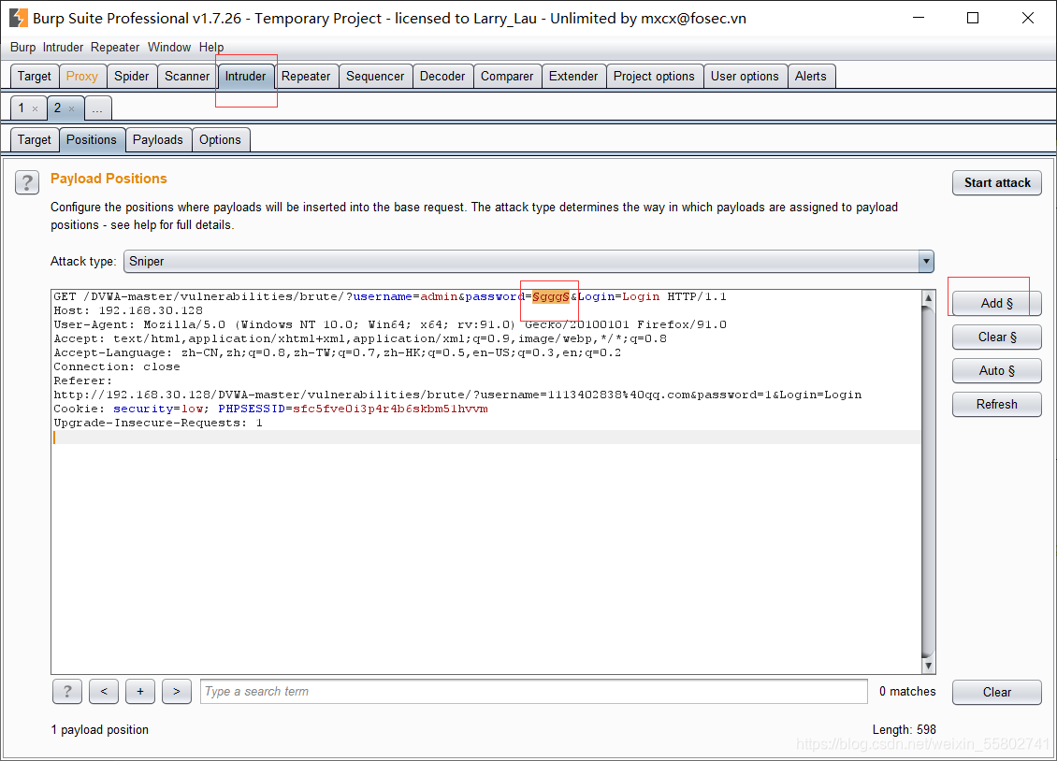This screenshot has width=1057, height=761.
Task: Select the Intruder main tab
Action: coord(245,76)
